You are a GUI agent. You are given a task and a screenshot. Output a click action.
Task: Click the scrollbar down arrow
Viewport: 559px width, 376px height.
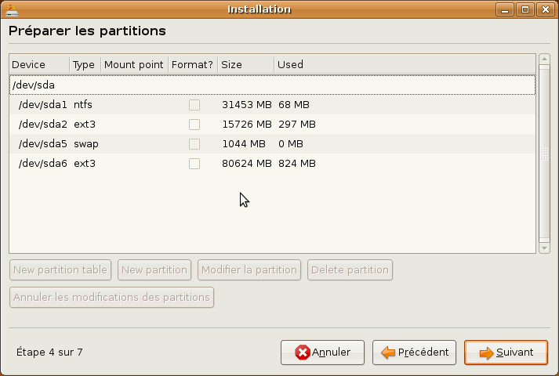[x=544, y=248]
